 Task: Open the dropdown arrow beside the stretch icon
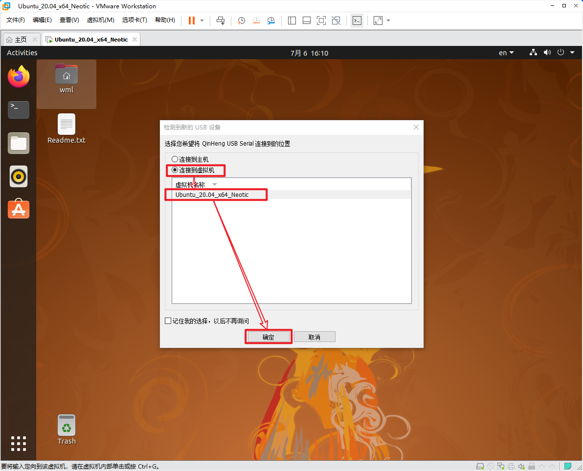pyautogui.click(x=388, y=21)
